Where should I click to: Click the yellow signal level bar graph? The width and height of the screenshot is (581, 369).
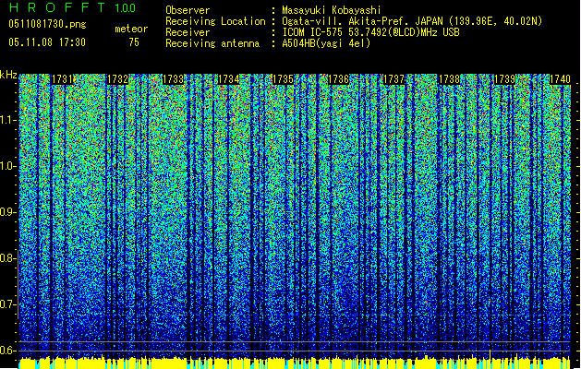295,363
